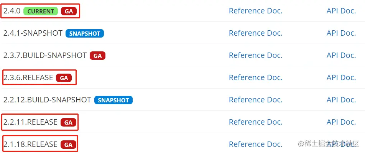This screenshot has height=153, width=365.
Task: Click the SNAPSHOT badge on 2.2.12.BUILD-SNAPSHOT
Action: [x=113, y=100]
